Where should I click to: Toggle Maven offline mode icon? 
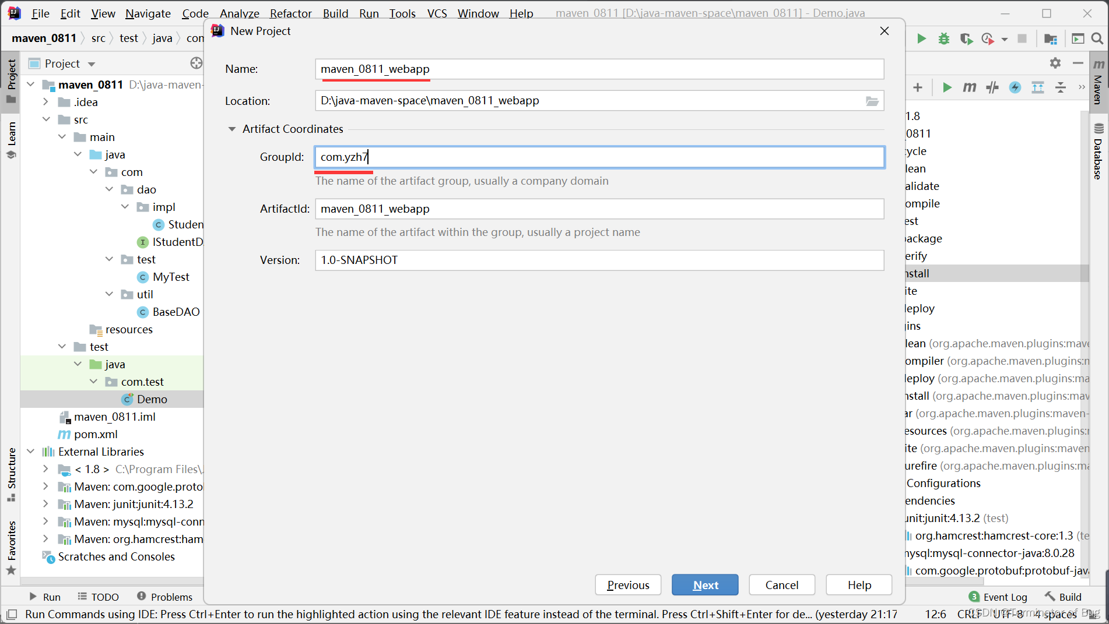pos(992,87)
